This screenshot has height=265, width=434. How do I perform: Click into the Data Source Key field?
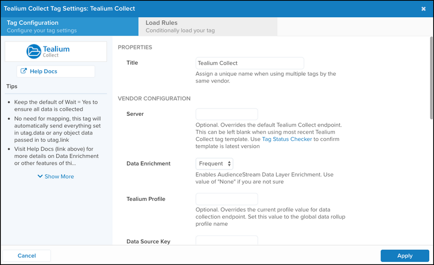coord(227,241)
